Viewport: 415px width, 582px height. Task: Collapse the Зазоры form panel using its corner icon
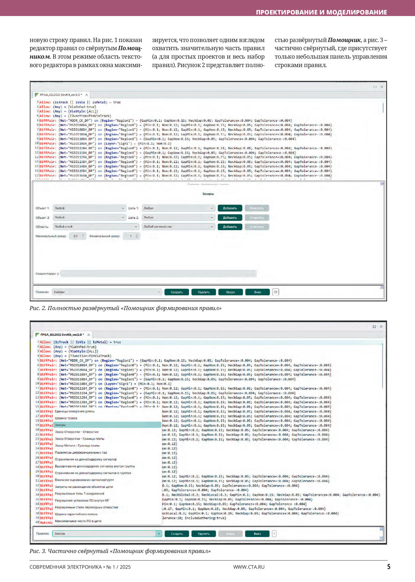pos(382,184)
